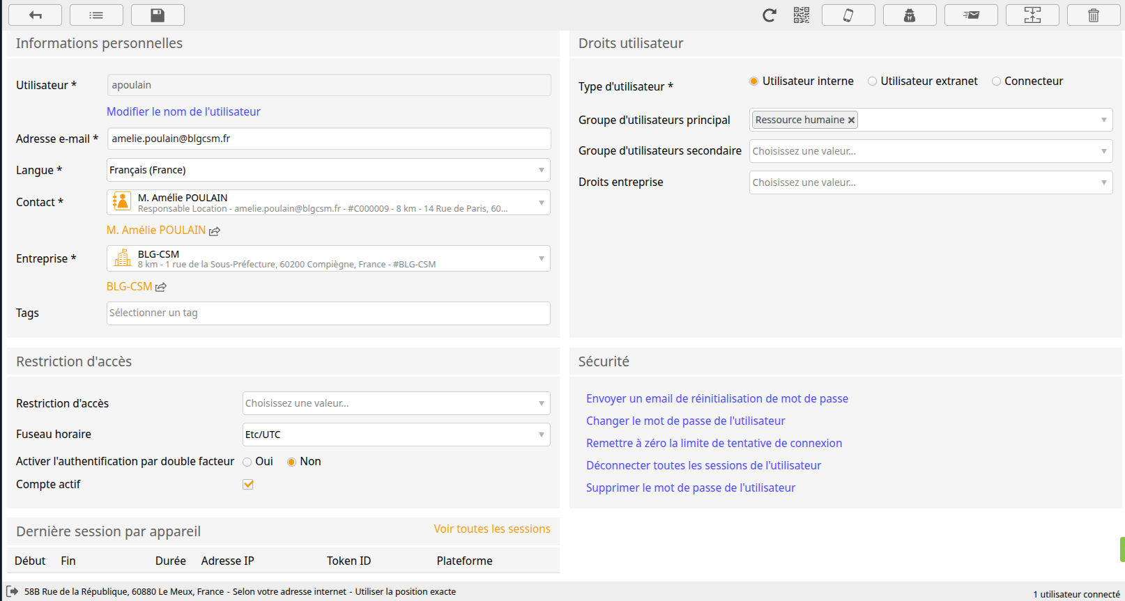Screen dimensions: 1125x601
Task: Open the Droits entreprise dropdown
Action: pos(931,182)
